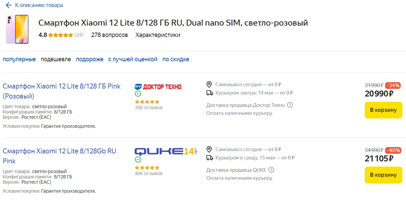Click the pickup pin icon in the Доктор Техно offer
406x201 pixels.
[x=209, y=85]
